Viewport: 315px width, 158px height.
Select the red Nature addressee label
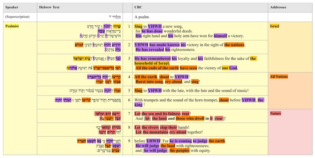pos(275,113)
